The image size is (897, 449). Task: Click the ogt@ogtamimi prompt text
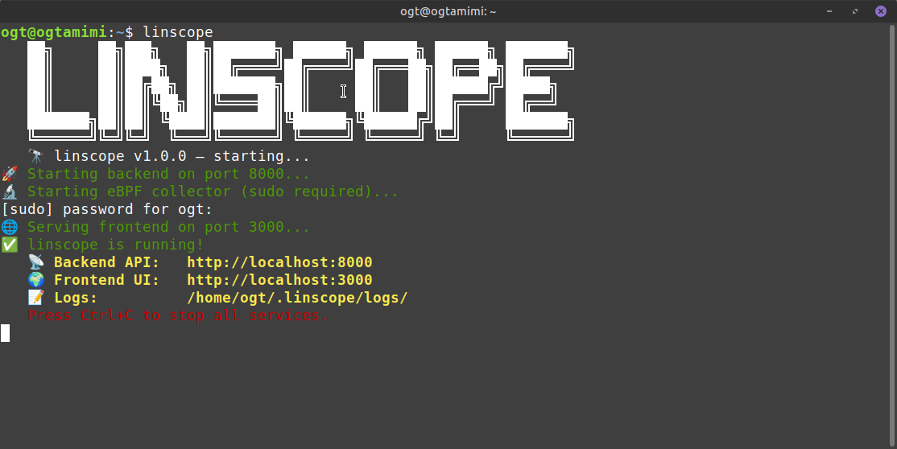coord(54,32)
